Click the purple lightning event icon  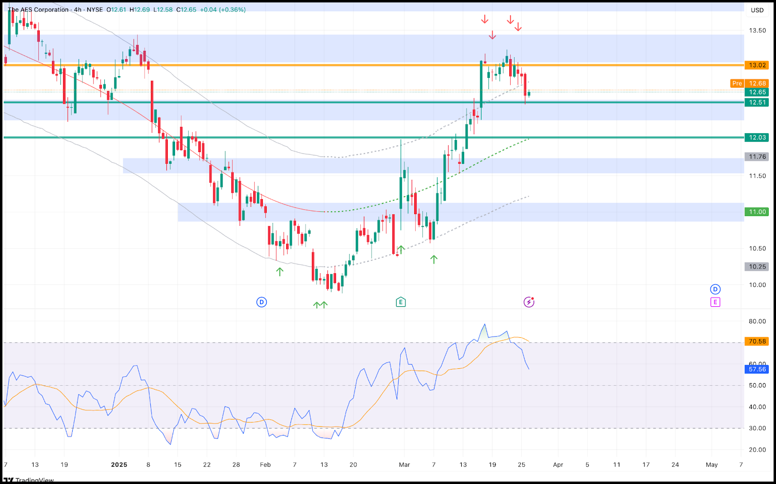tap(529, 302)
